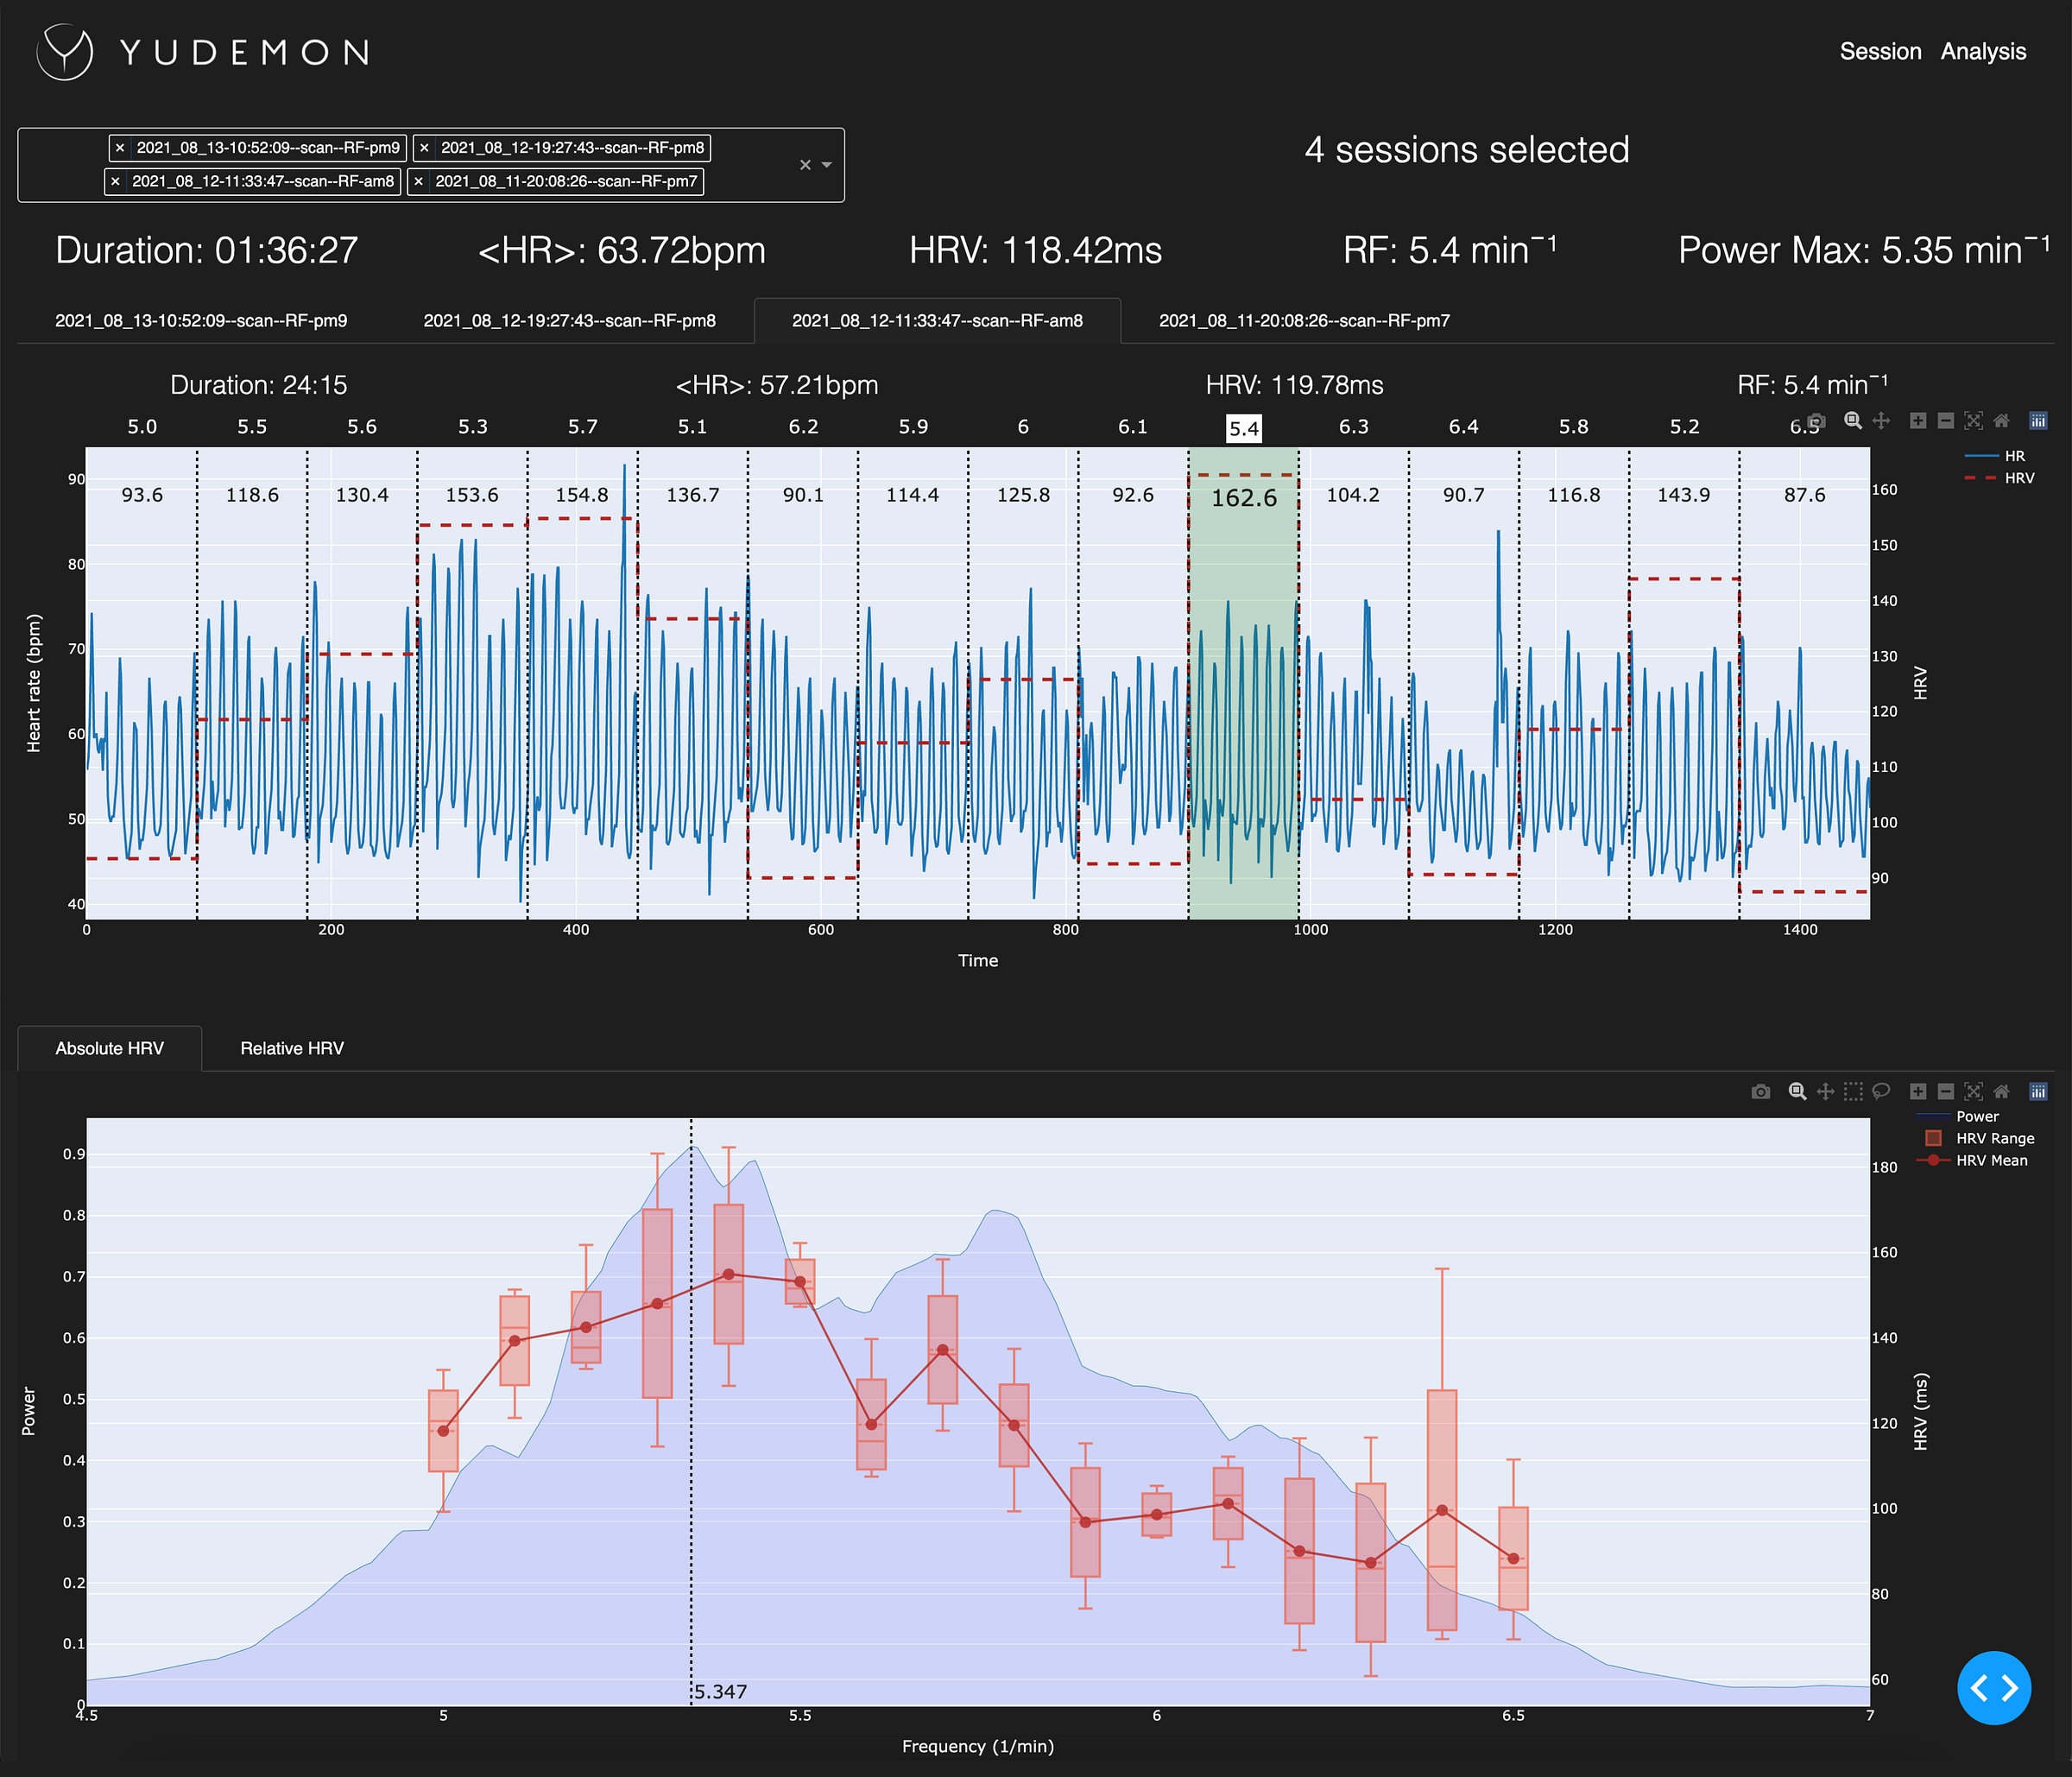Open the Analysis page
Viewport: 2072px width, 1777px height.
point(1983,51)
